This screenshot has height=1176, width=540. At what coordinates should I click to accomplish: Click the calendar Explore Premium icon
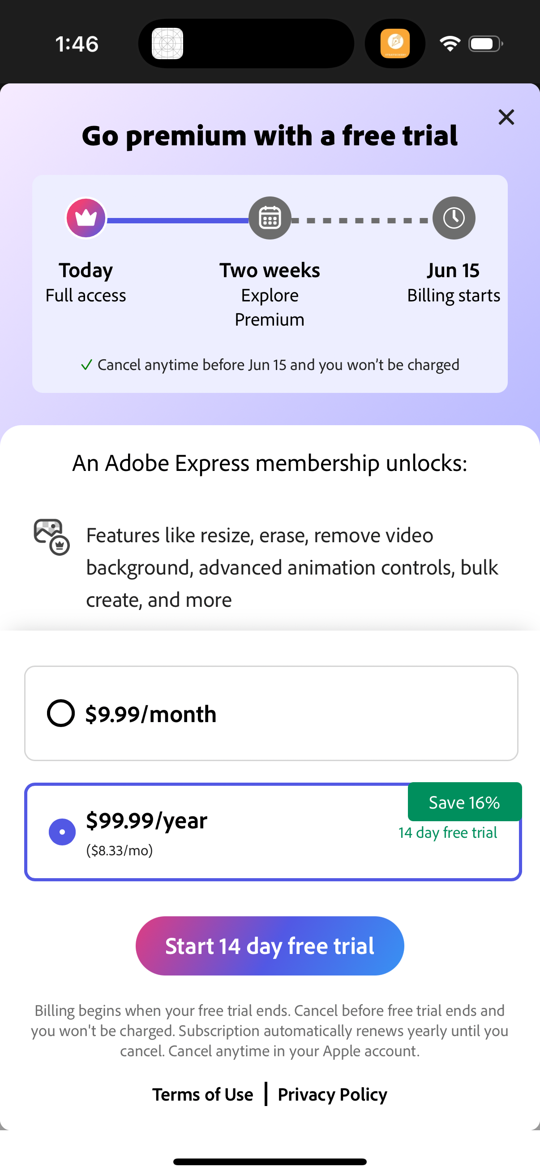(x=270, y=218)
